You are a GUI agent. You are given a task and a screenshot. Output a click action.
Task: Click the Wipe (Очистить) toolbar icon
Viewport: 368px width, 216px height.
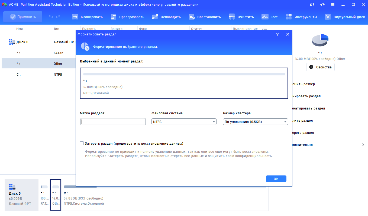(232, 17)
